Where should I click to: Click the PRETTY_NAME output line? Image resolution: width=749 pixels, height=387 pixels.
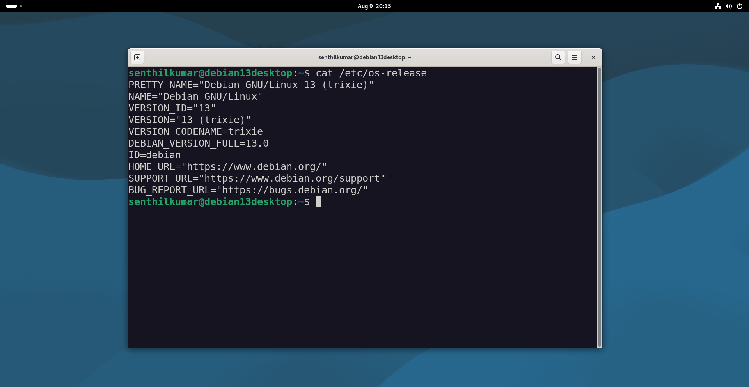[x=251, y=85]
